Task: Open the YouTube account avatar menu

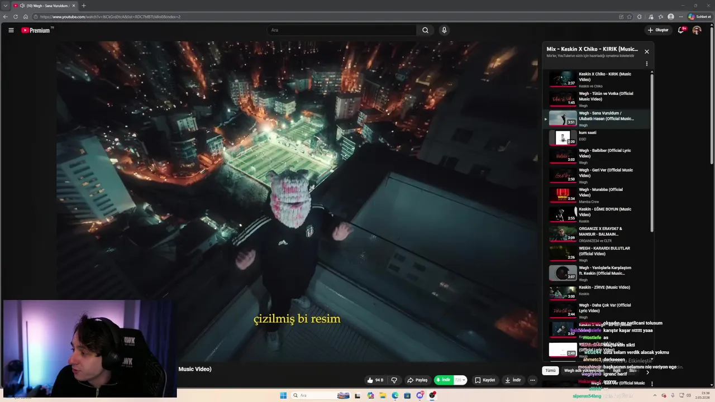Action: 697,30
